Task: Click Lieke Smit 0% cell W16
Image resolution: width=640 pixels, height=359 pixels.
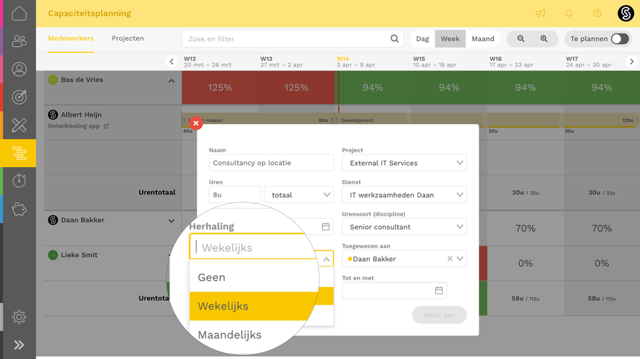Action: pos(525,263)
